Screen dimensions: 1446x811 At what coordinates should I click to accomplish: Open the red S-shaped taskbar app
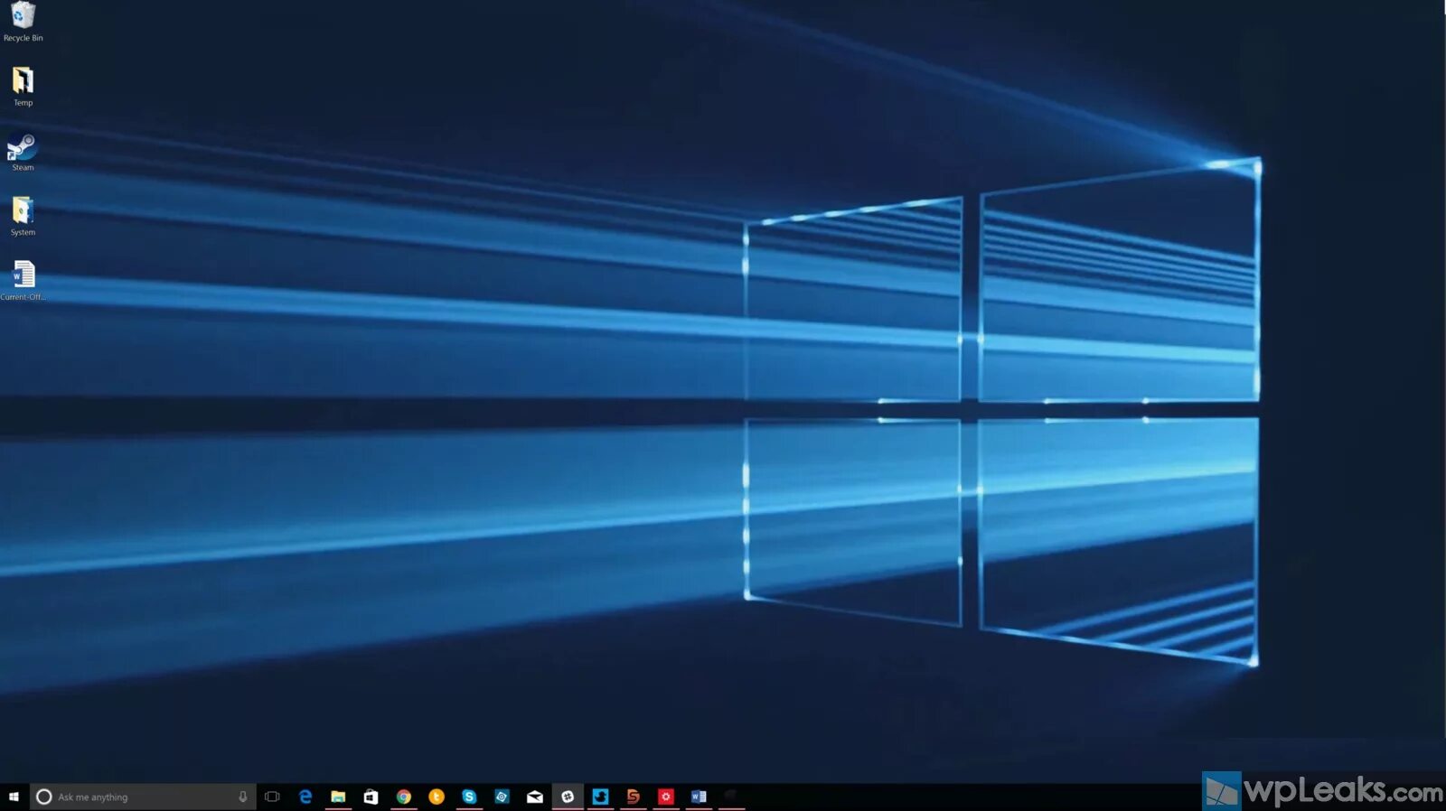coord(634,797)
